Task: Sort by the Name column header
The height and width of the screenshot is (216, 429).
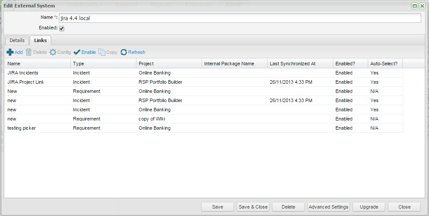Action: pyautogui.click(x=37, y=64)
